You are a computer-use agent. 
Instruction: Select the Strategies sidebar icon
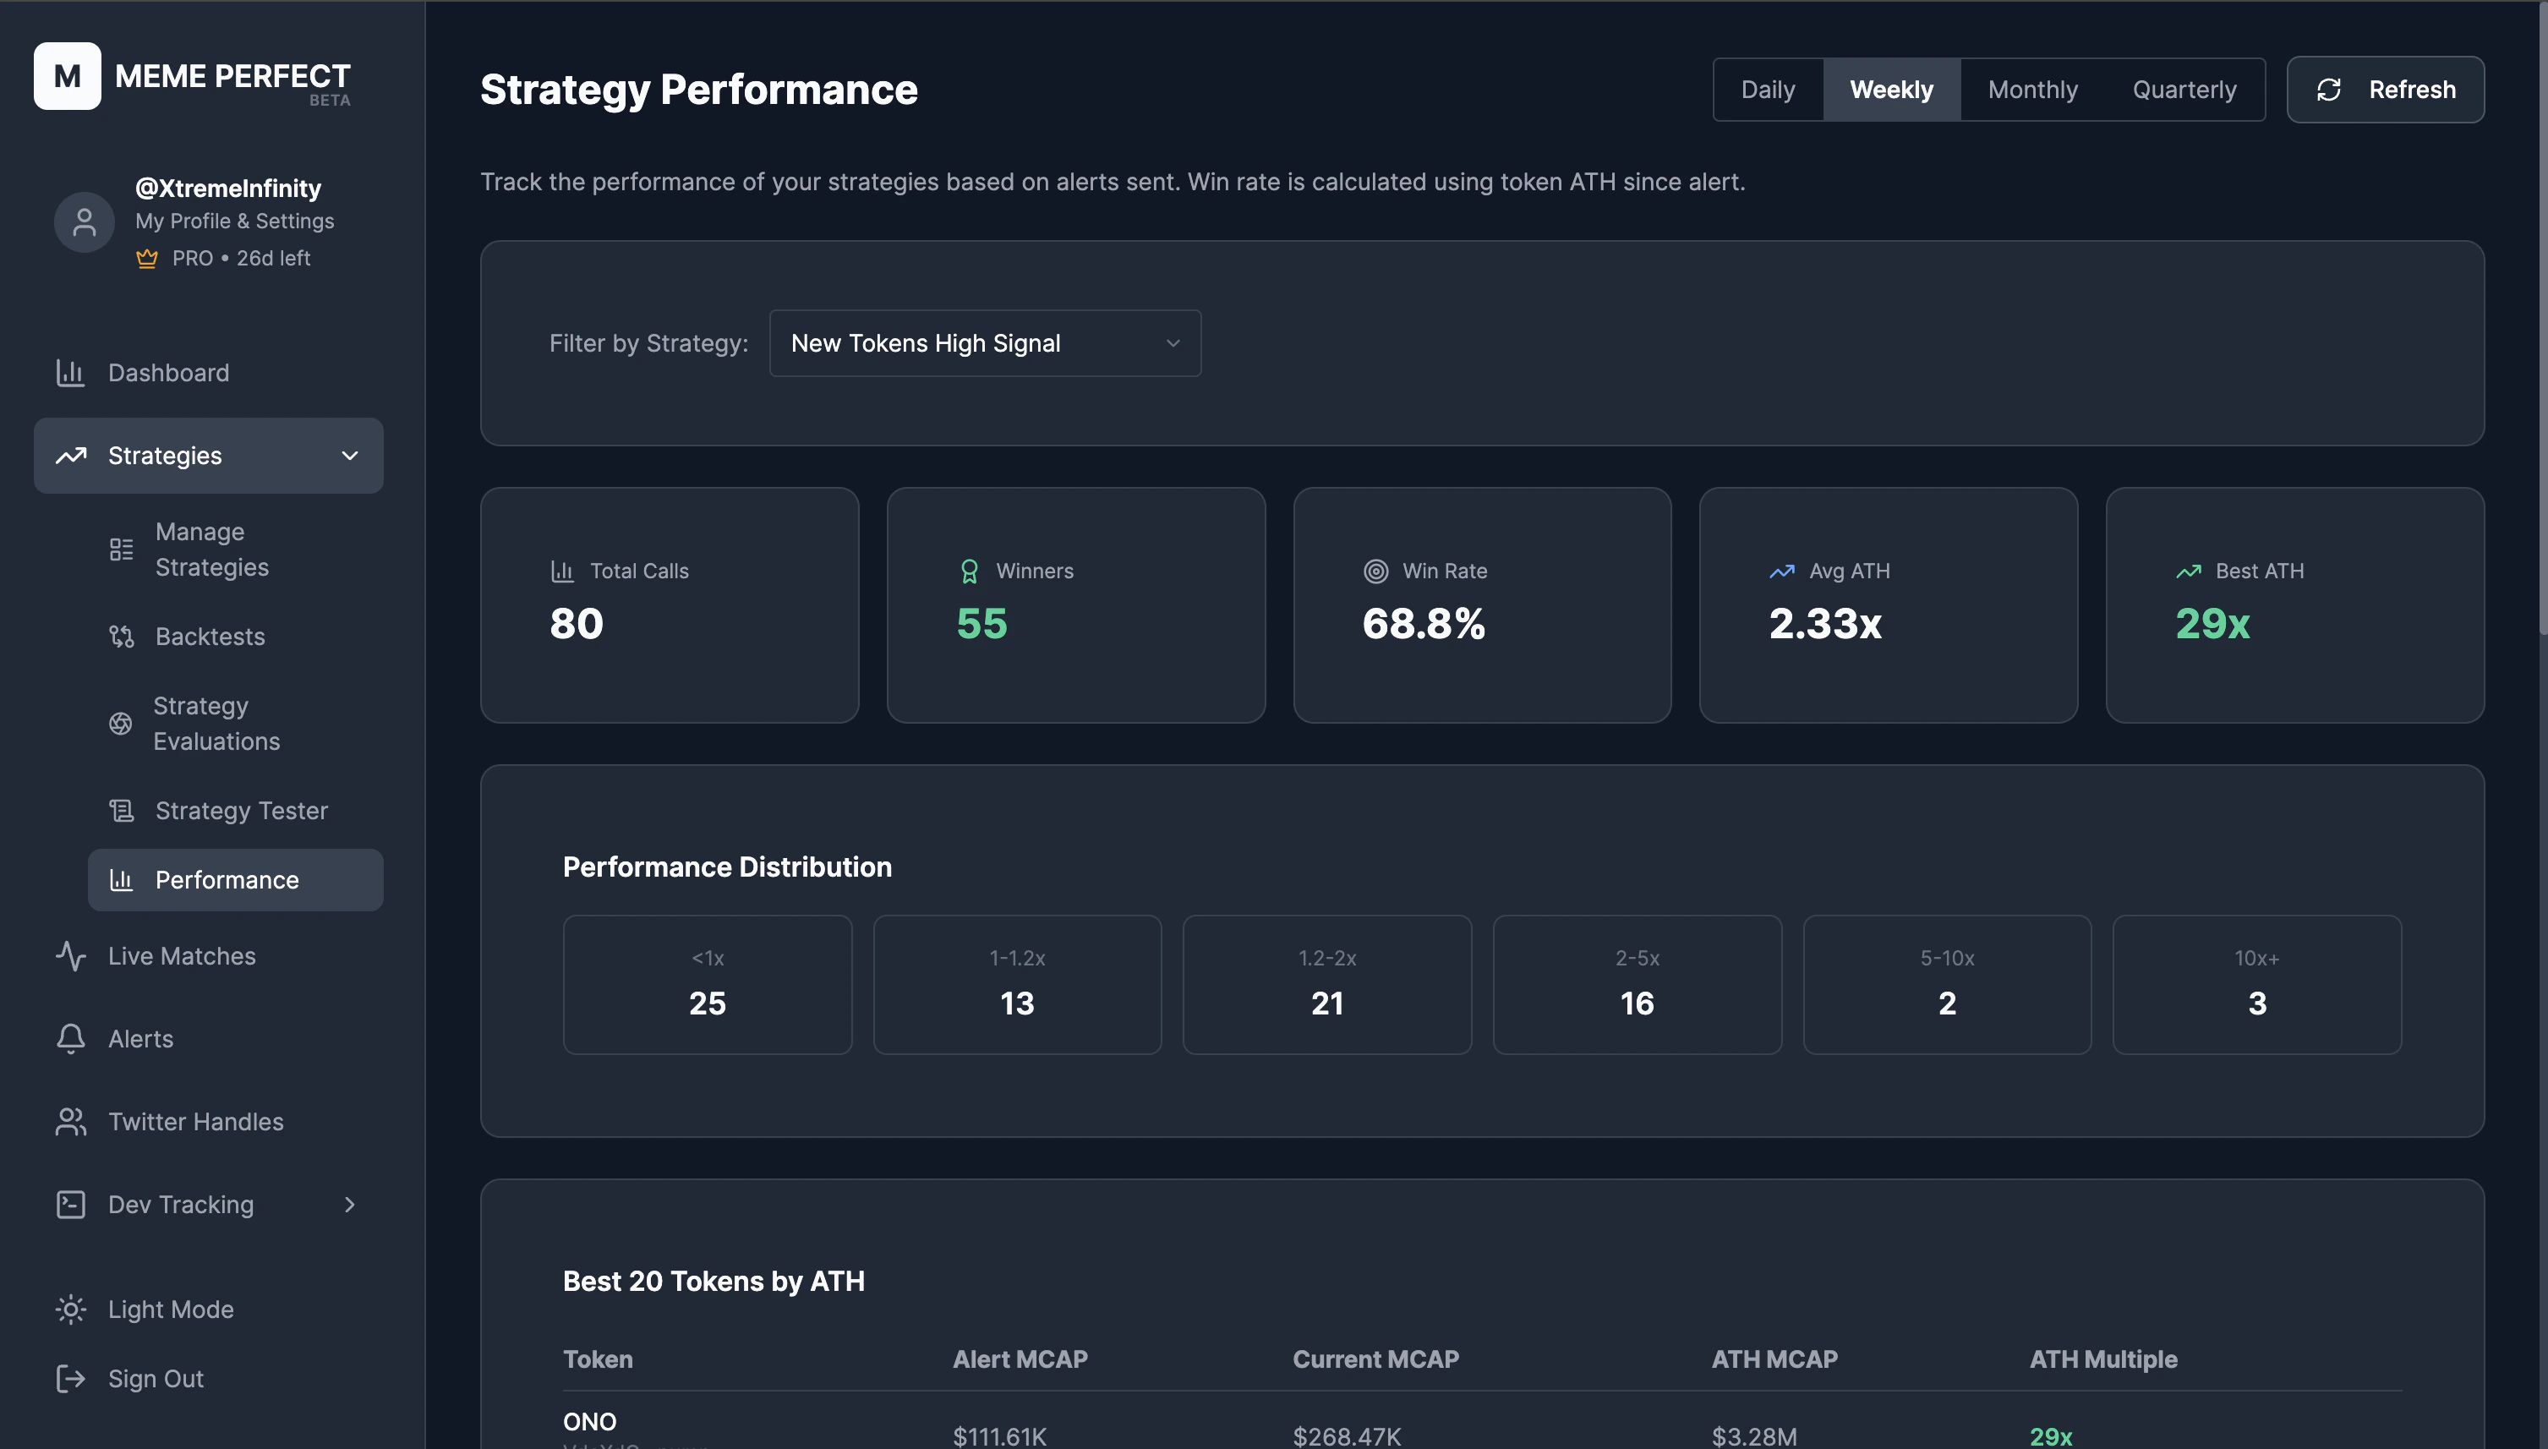click(73, 456)
